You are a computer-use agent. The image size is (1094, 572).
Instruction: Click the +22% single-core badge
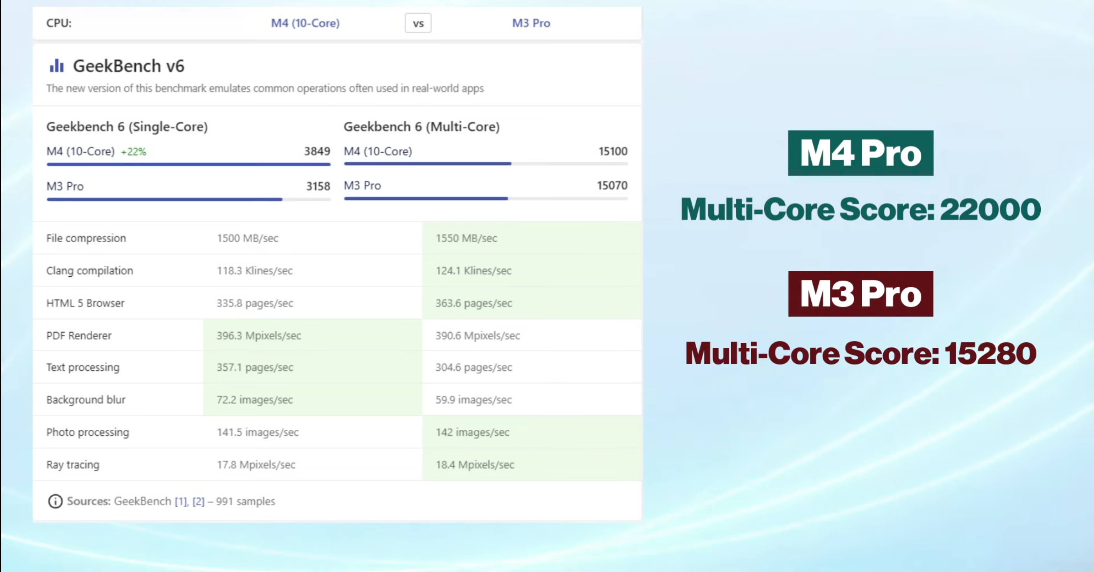point(133,152)
